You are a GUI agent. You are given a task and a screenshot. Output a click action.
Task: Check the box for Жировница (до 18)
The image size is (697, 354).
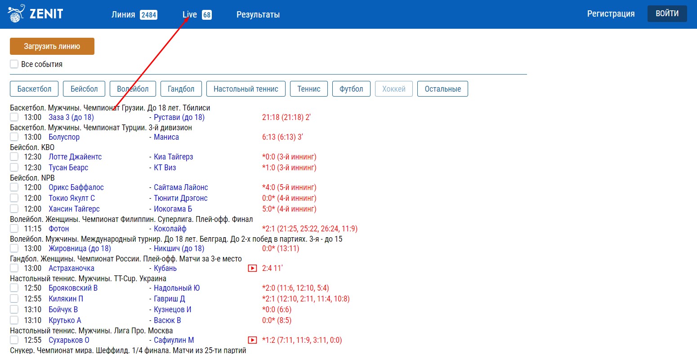tap(14, 248)
